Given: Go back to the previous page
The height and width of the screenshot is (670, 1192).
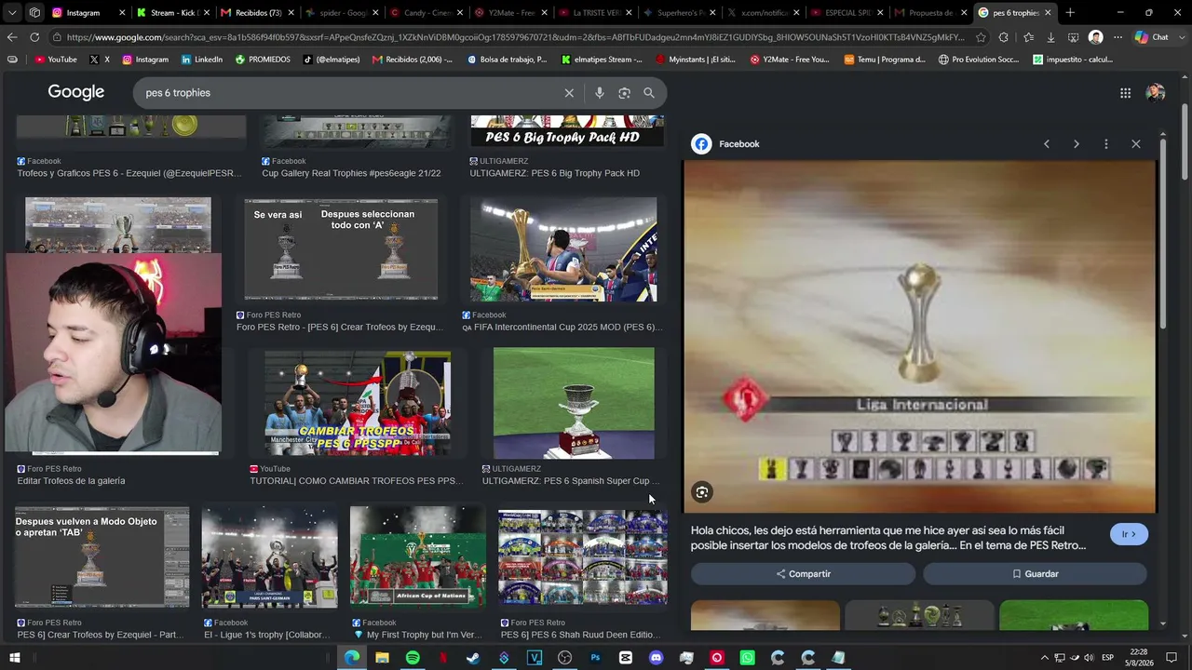Looking at the screenshot, I should click(12, 37).
